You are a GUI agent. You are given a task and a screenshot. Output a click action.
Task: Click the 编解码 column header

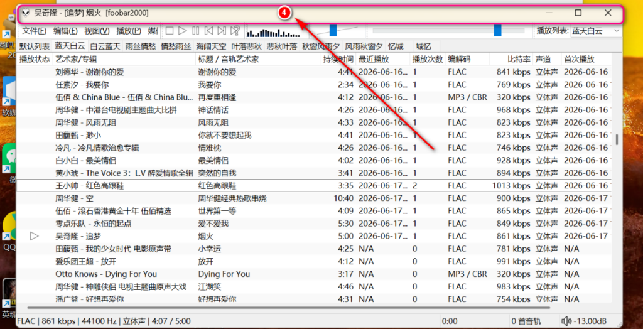coord(467,59)
